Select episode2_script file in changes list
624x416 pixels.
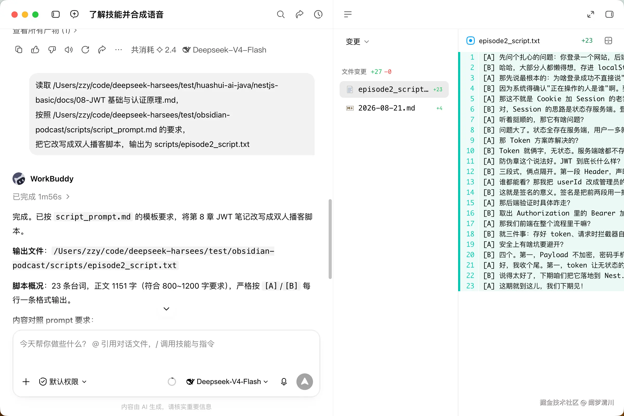pos(394,89)
